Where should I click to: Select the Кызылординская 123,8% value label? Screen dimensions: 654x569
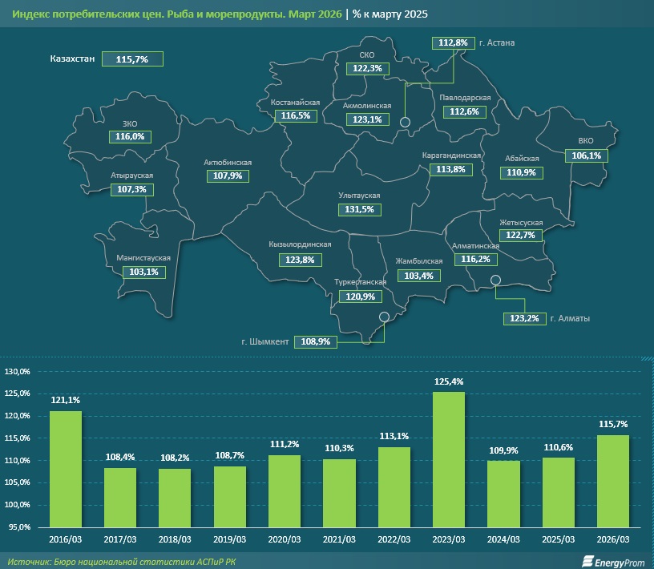click(x=300, y=260)
